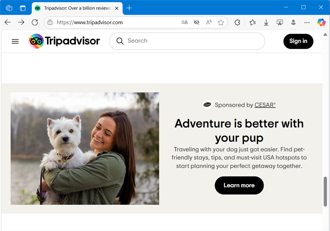Click the Tripadvisor owl logo
Screen dimensions: 330x231
coord(36,41)
